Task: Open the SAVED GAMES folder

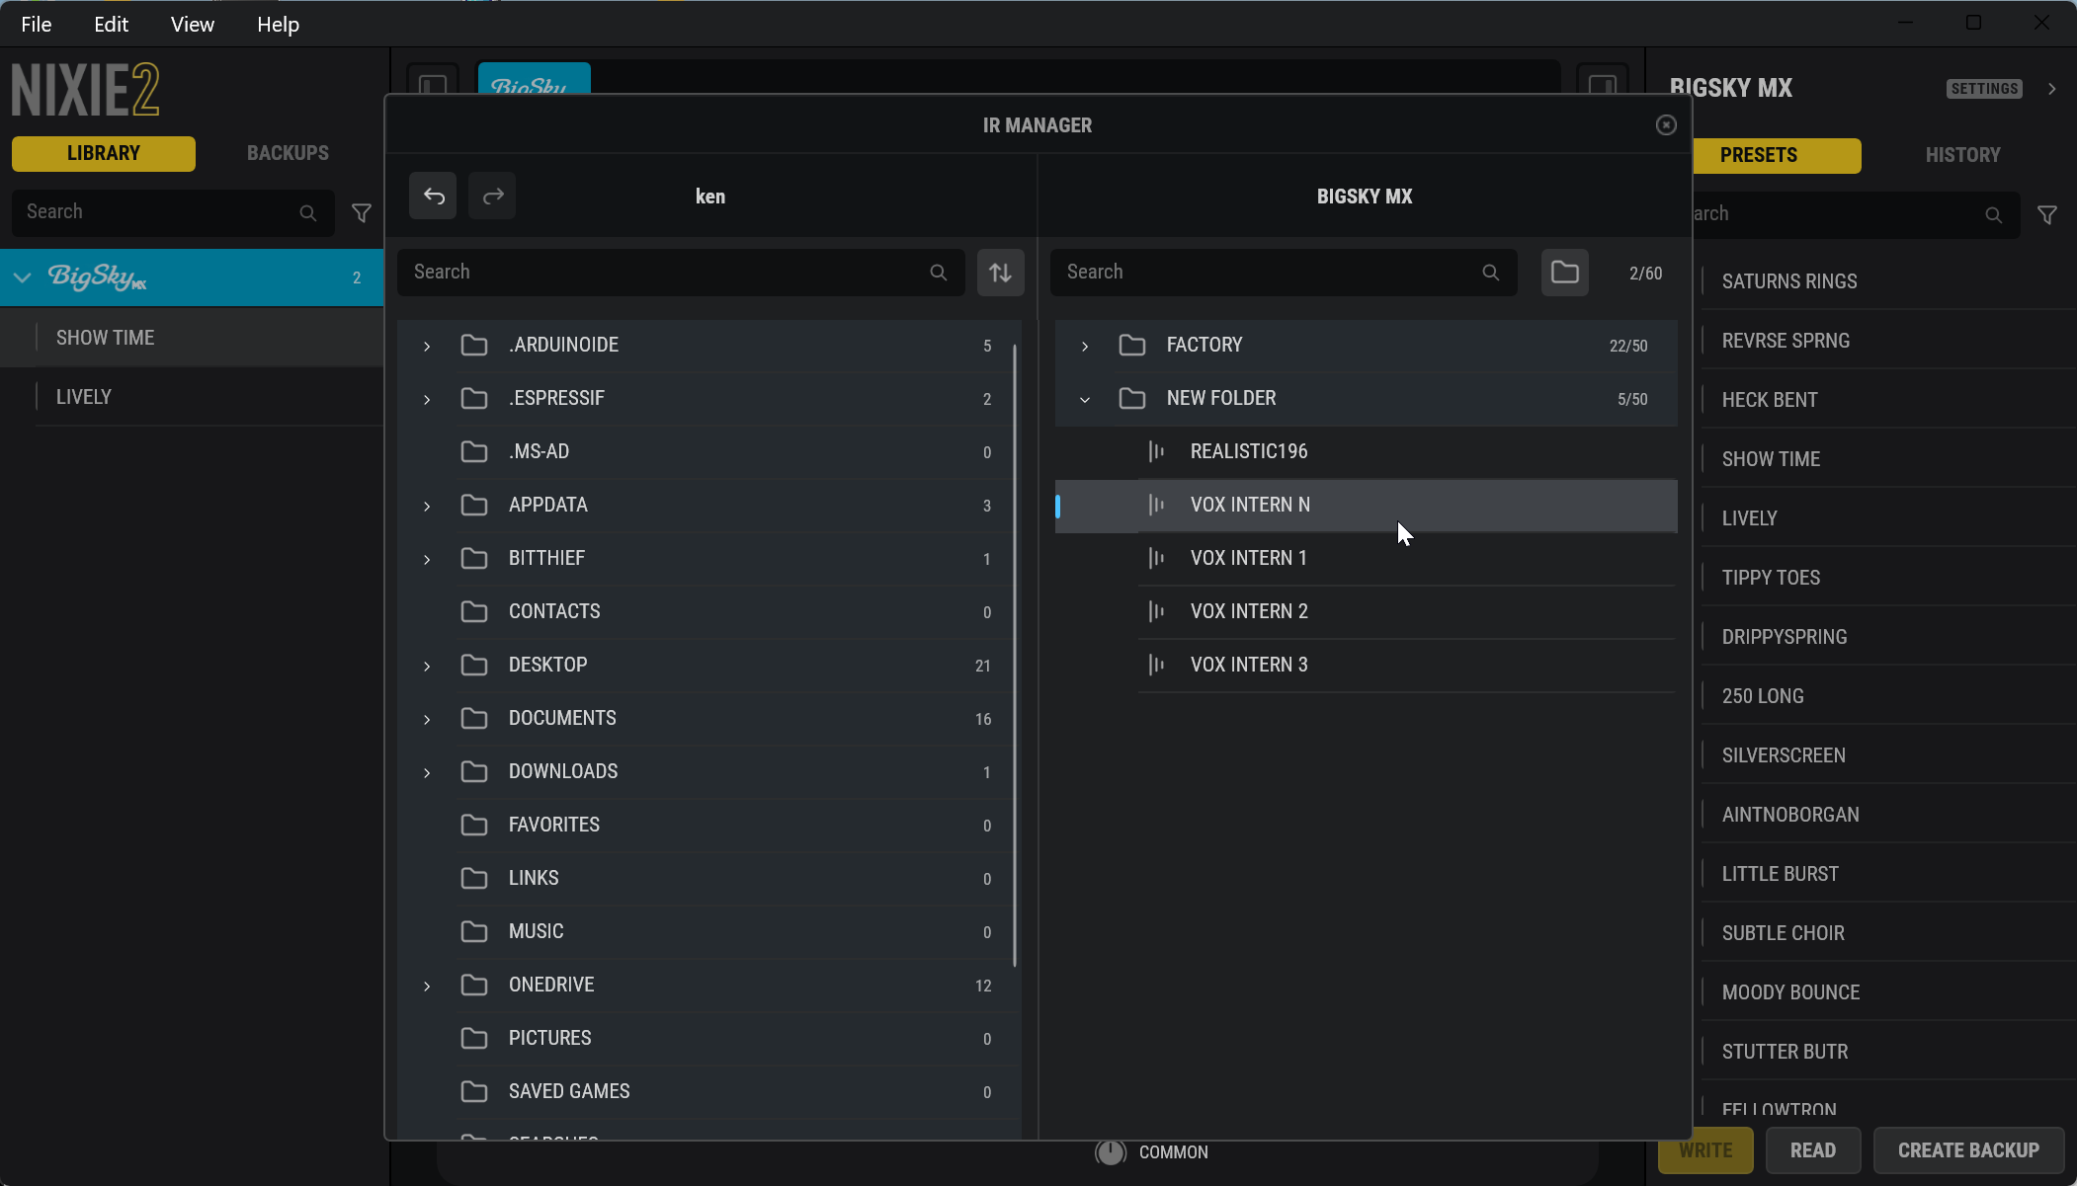Action: point(709,1091)
